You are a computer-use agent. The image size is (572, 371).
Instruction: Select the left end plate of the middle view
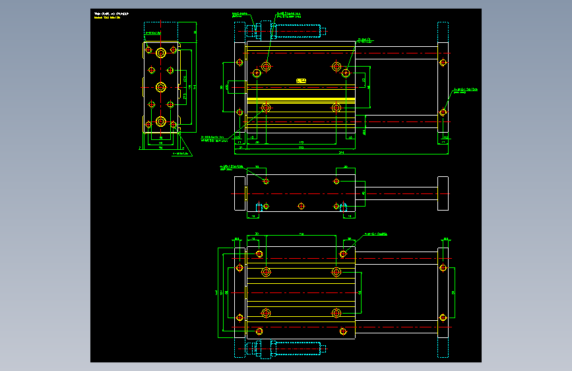coord(239,193)
